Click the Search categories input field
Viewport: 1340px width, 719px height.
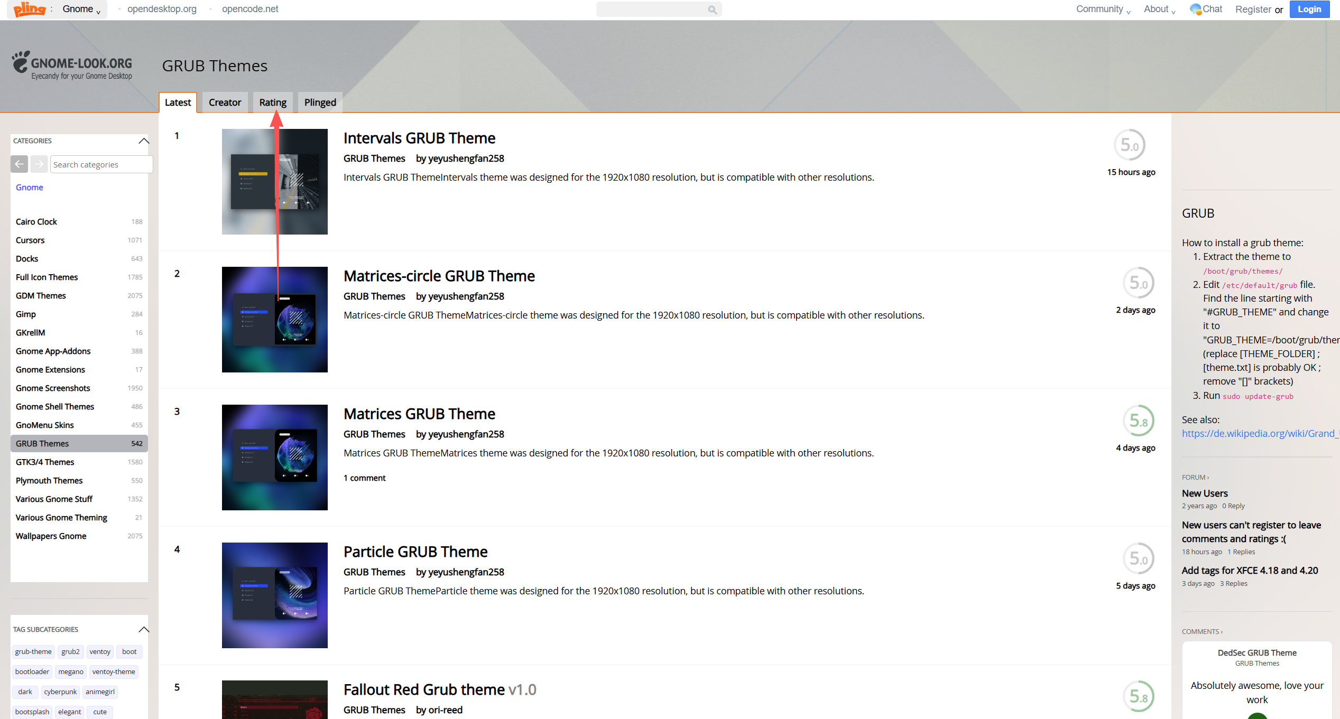[101, 164]
